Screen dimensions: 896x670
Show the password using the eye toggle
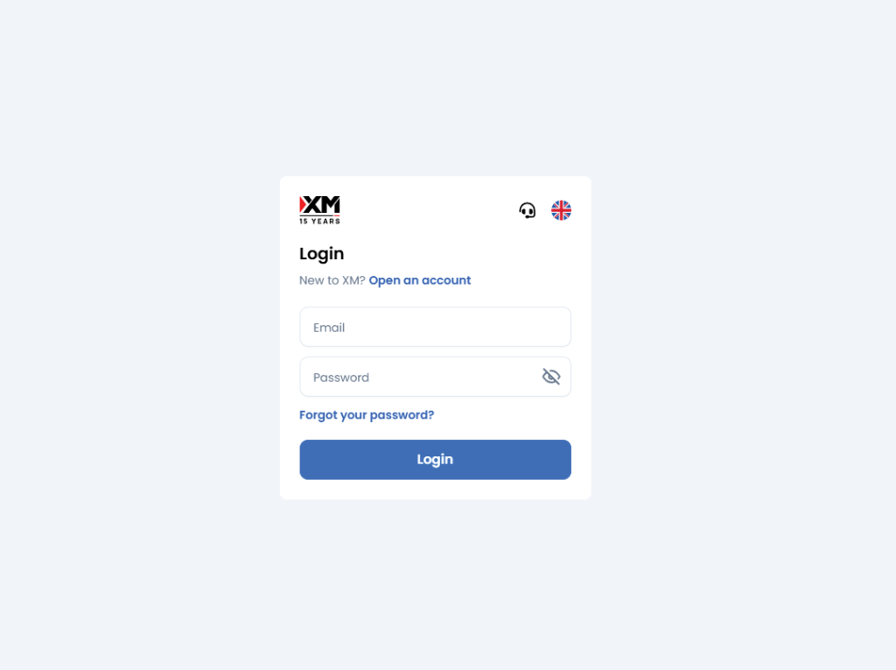[x=550, y=377]
